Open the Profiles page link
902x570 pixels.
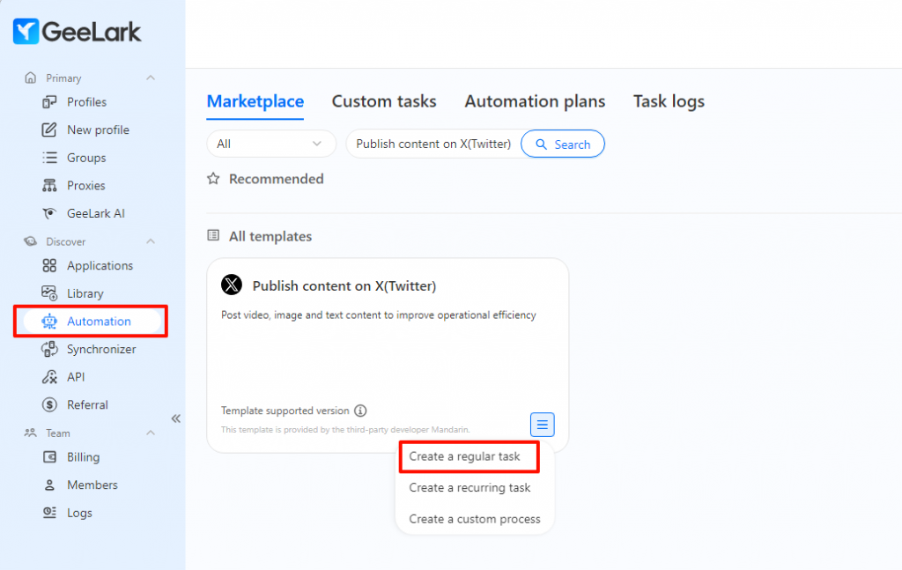[86, 102]
